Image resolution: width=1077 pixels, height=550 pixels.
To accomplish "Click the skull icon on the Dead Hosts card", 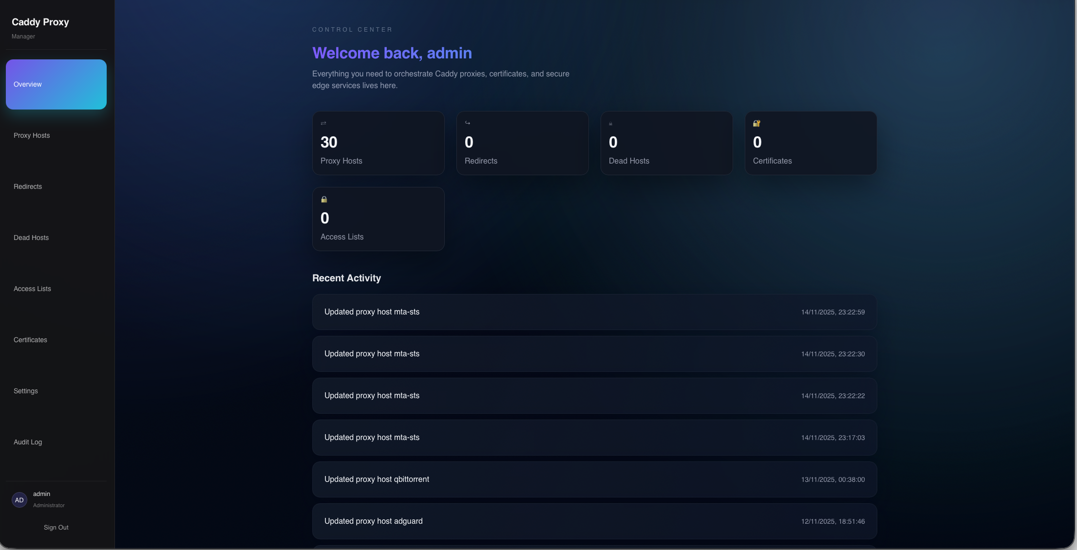I will pyautogui.click(x=610, y=123).
